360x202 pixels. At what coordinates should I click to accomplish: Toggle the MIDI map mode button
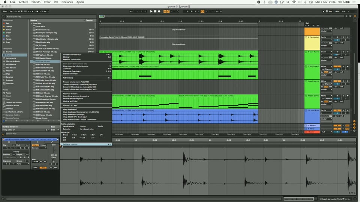tap(337, 11)
